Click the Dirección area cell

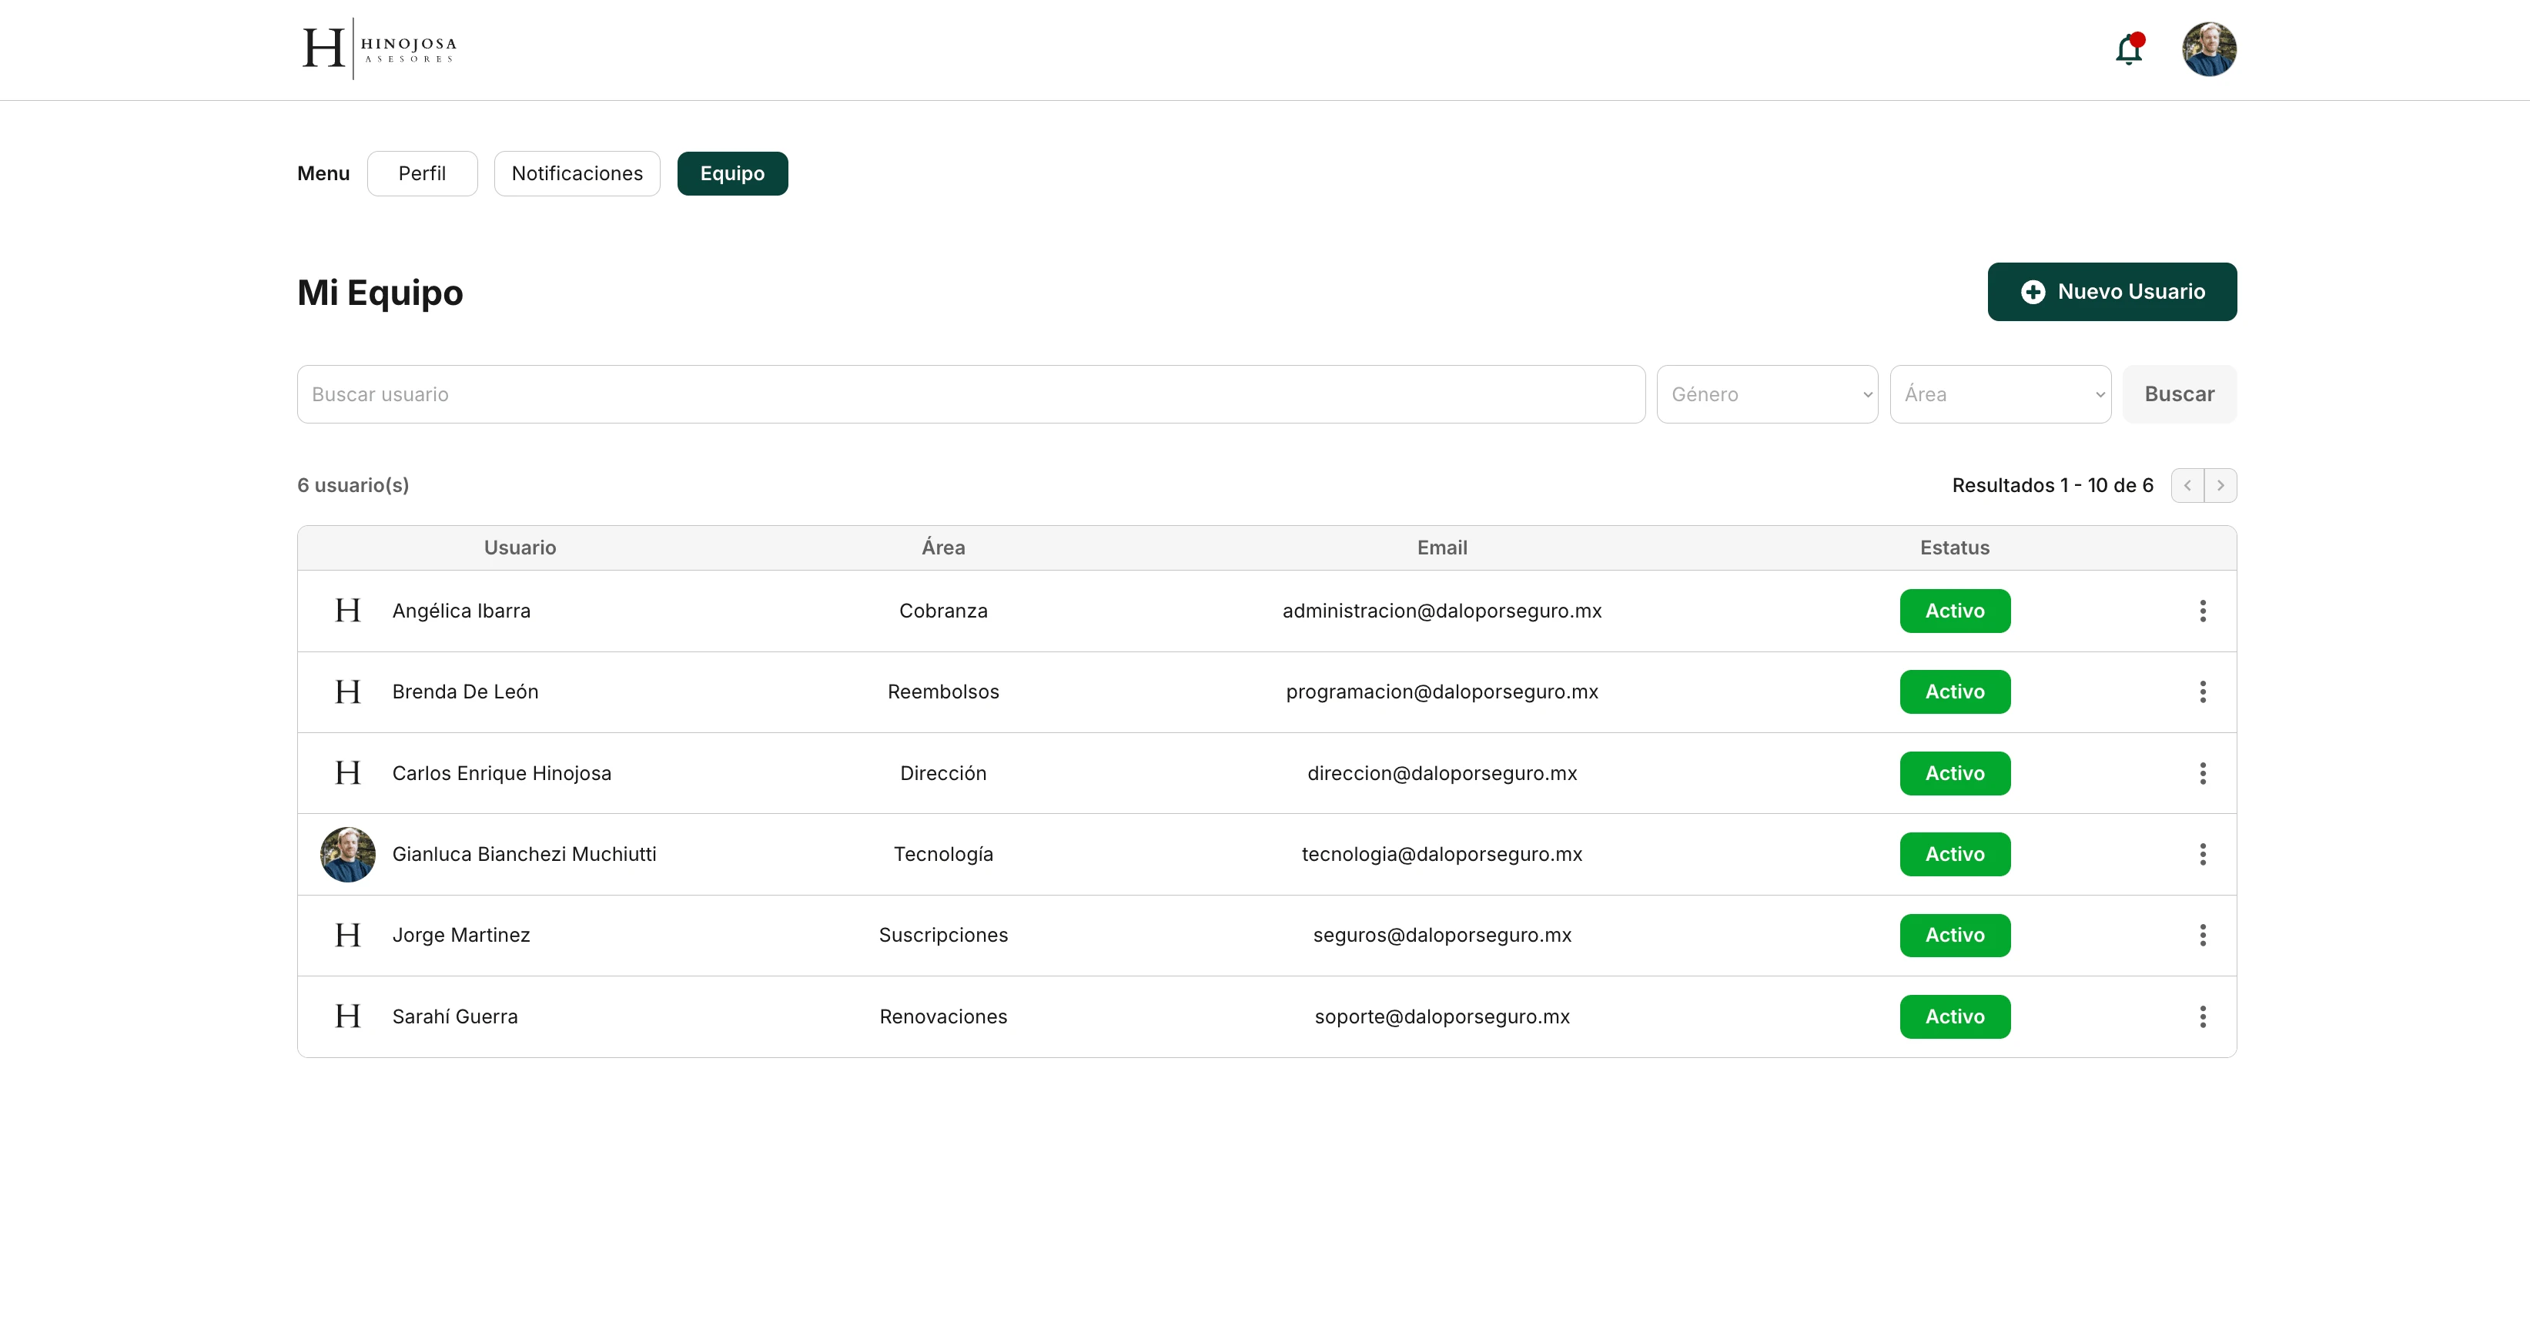coord(943,773)
